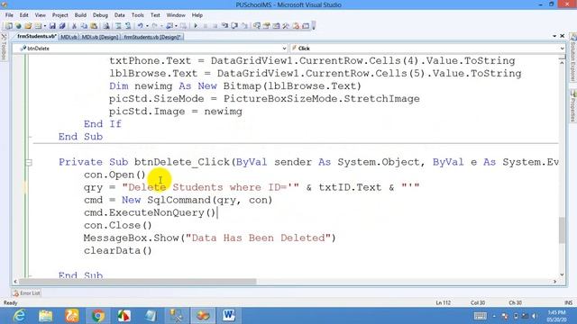Uncomment the selected lines icon

coord(128,26)
